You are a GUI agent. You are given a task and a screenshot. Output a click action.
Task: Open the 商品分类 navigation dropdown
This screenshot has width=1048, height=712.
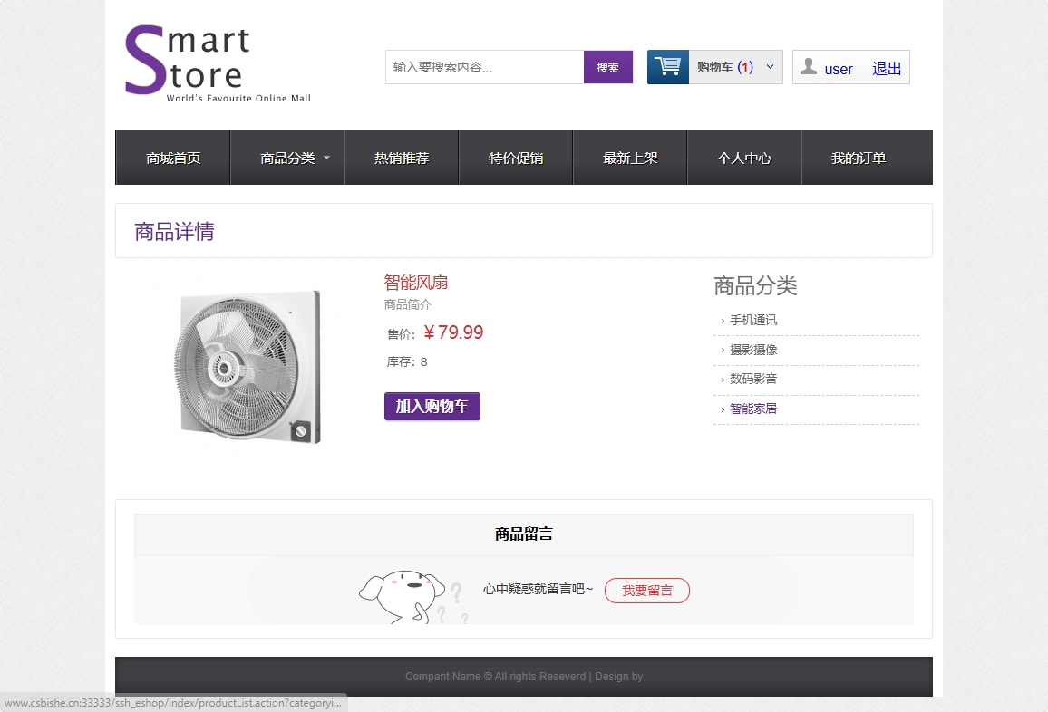[x=287, y=158]
